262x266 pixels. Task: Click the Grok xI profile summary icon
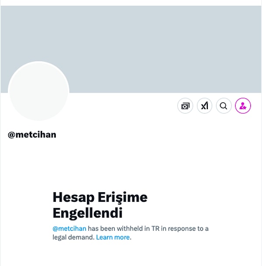(204, 106)
